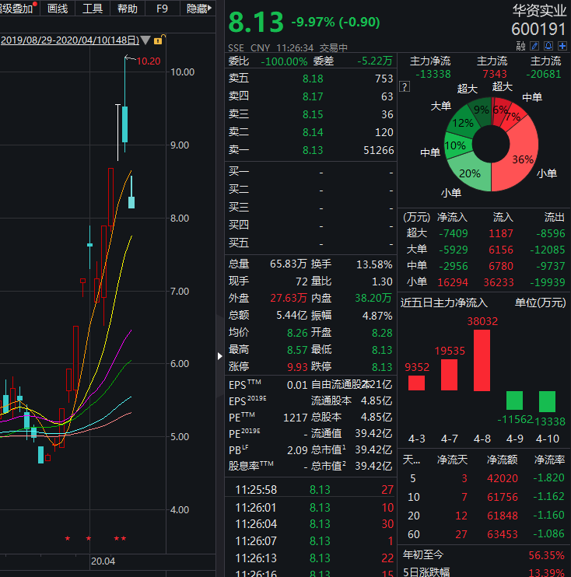571x577 pixels.
Task: Click the cyan candlestick below the 10.20 high
Action: coord(124,124)
